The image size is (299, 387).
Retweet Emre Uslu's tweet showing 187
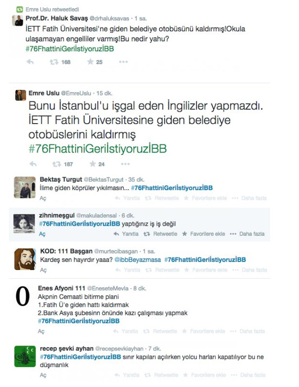(x=56, y=164)
